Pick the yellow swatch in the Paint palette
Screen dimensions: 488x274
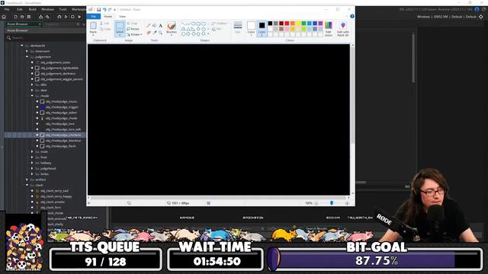click(298, 24)
